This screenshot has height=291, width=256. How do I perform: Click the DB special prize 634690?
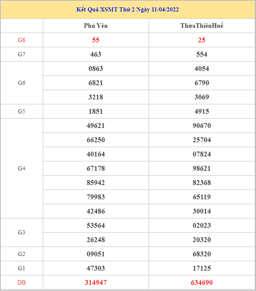pos(202,282)
